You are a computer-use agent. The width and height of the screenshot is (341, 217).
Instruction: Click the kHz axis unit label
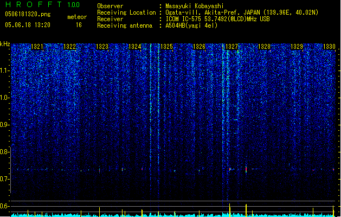(x=5, y=44)
